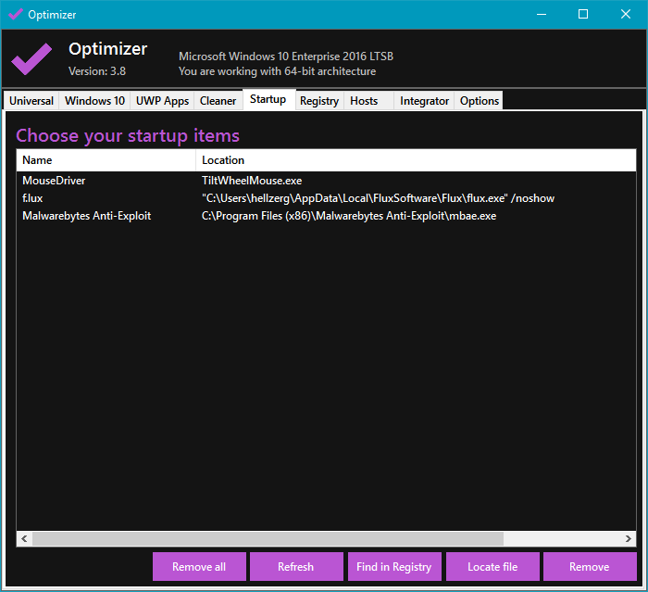The width and height of the screenshot is (648, 592).
Task: Open the Integrator tab
Action: click(425, 101)
